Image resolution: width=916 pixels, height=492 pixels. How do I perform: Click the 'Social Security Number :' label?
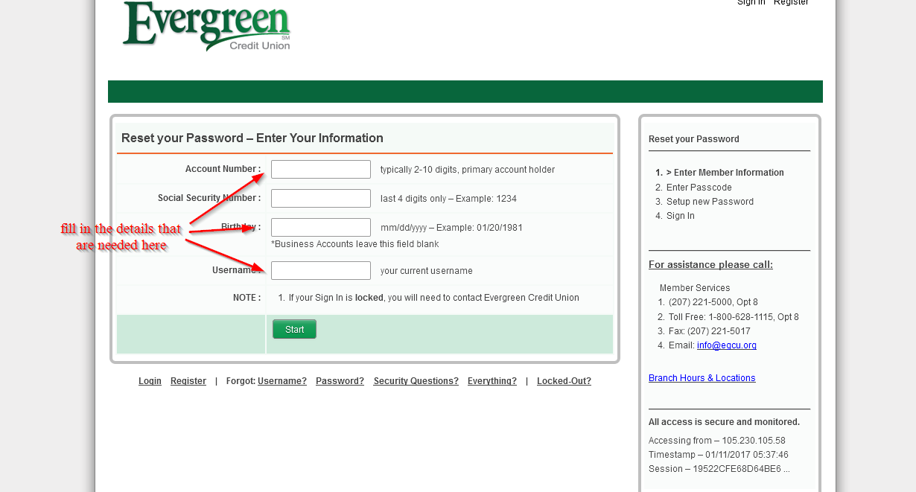pos(209,199)
